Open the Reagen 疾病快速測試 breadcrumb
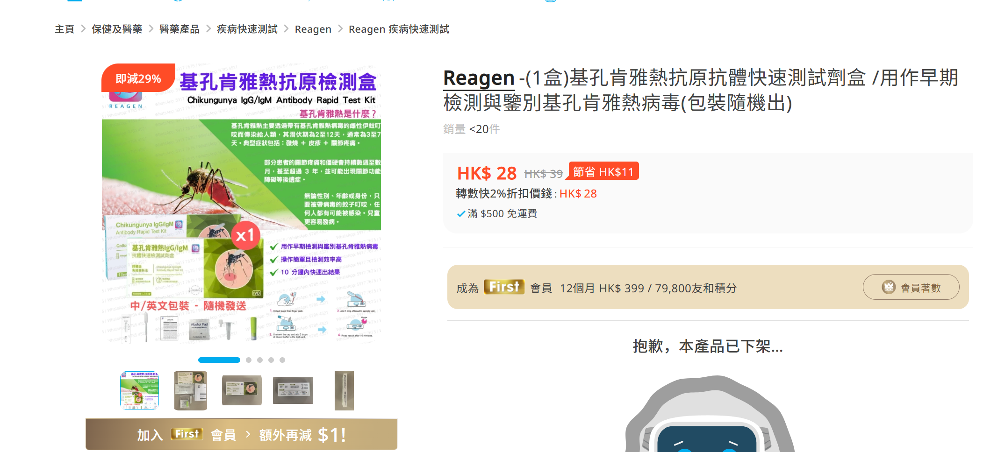Screen dimensions: 1005x452 pyautogui.click(x=399, y=28)
